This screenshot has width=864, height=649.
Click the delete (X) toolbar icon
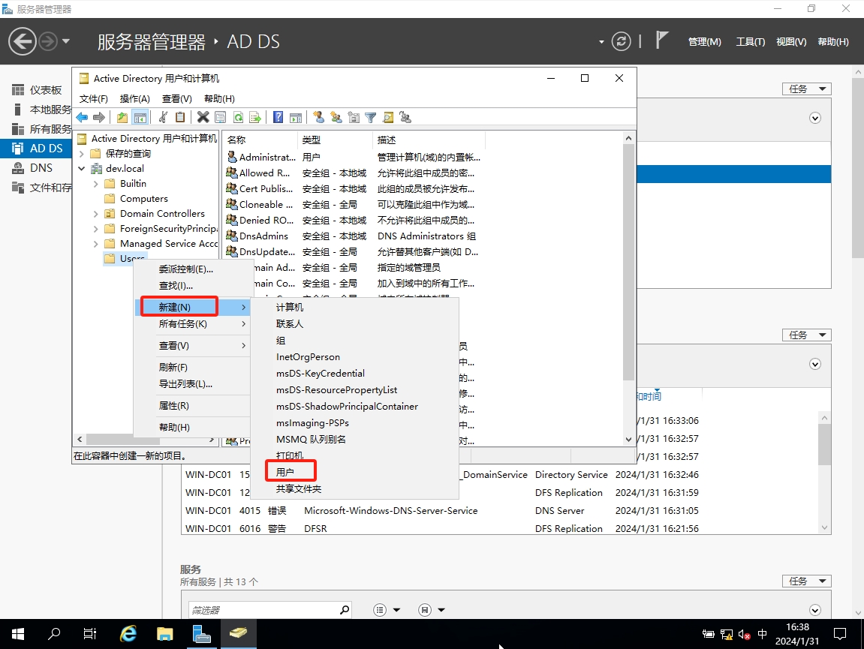coord(203,117)
